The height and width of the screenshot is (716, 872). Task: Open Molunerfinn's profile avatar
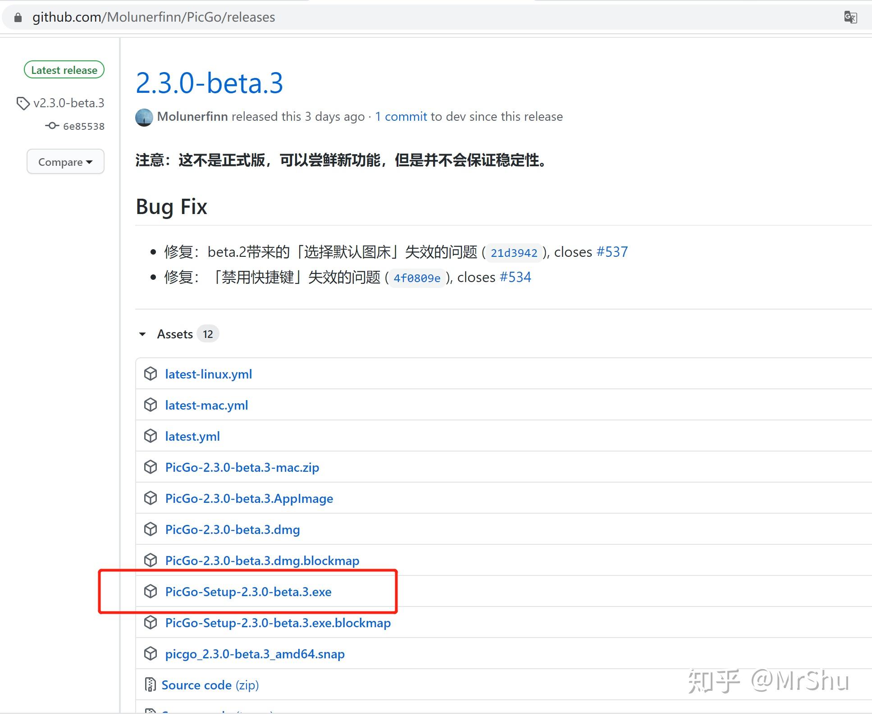click(143, 119)
